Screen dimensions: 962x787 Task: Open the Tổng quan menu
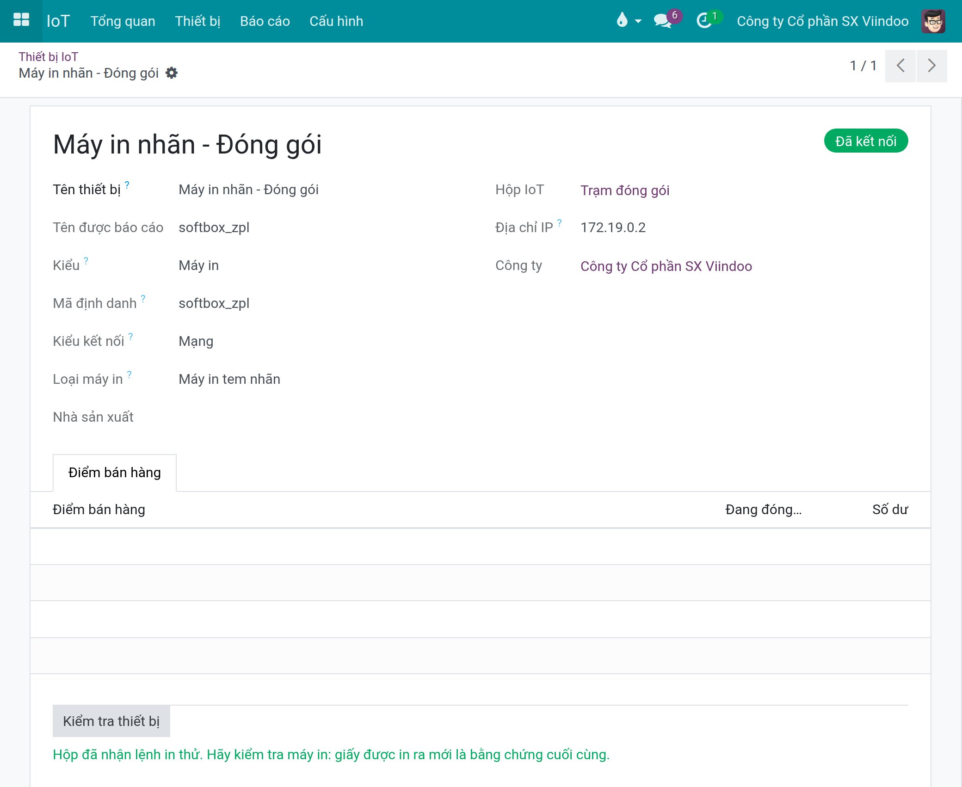point(123,21)
